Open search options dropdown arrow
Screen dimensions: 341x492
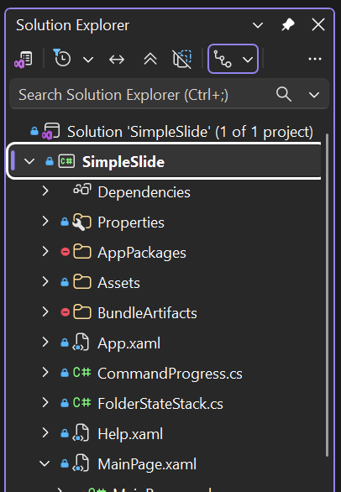(314, 95)
